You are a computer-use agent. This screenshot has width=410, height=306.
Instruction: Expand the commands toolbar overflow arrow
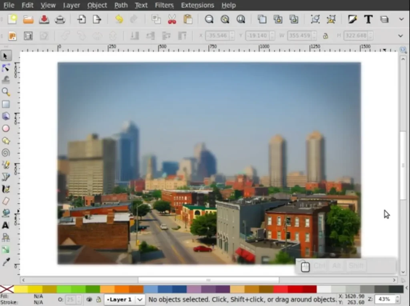point(401,19)
